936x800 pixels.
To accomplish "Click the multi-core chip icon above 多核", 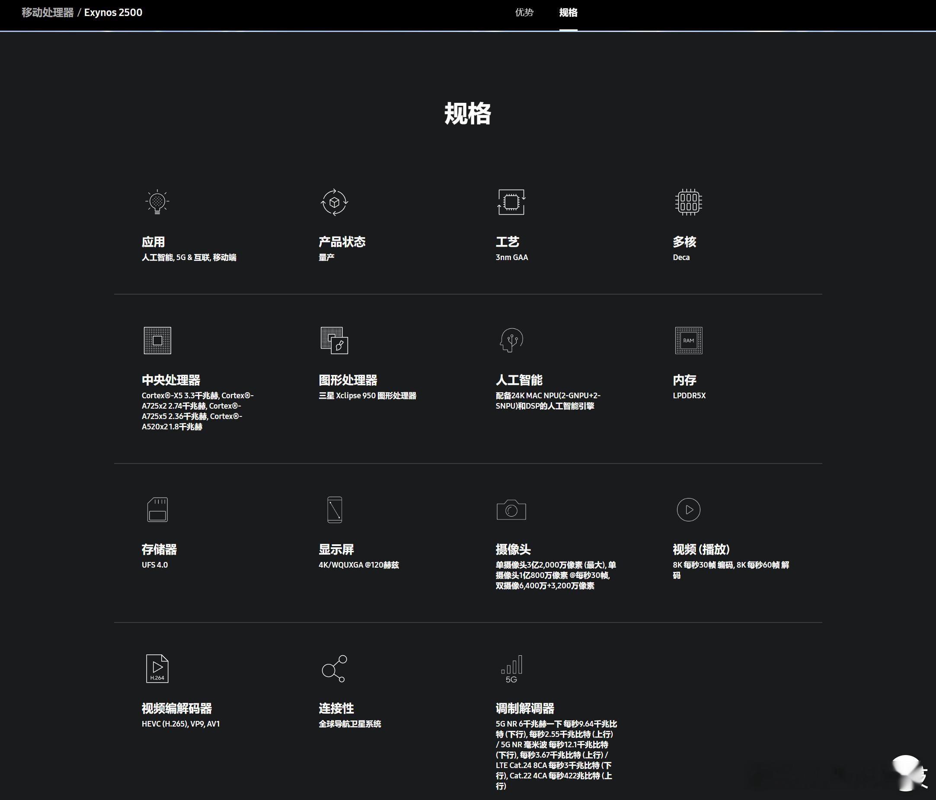I will 688,202.
